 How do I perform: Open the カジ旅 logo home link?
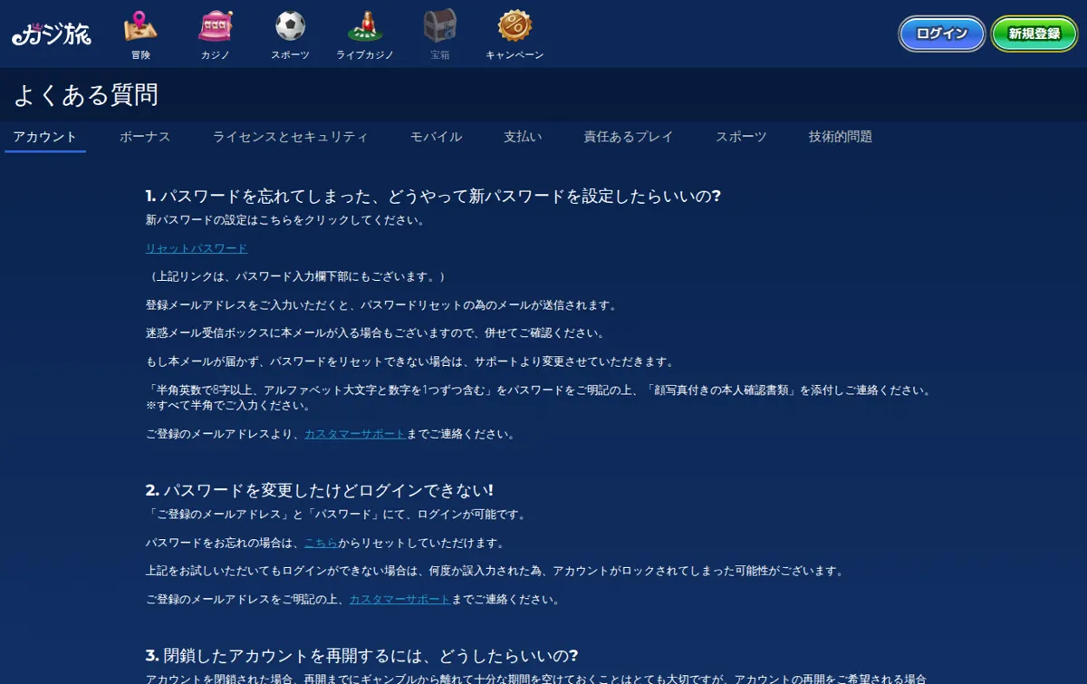pyautogui.click(x=52, y=34)
